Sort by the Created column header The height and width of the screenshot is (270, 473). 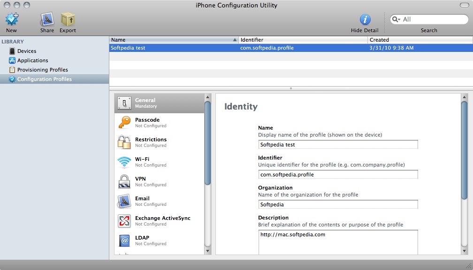(420, 40)
